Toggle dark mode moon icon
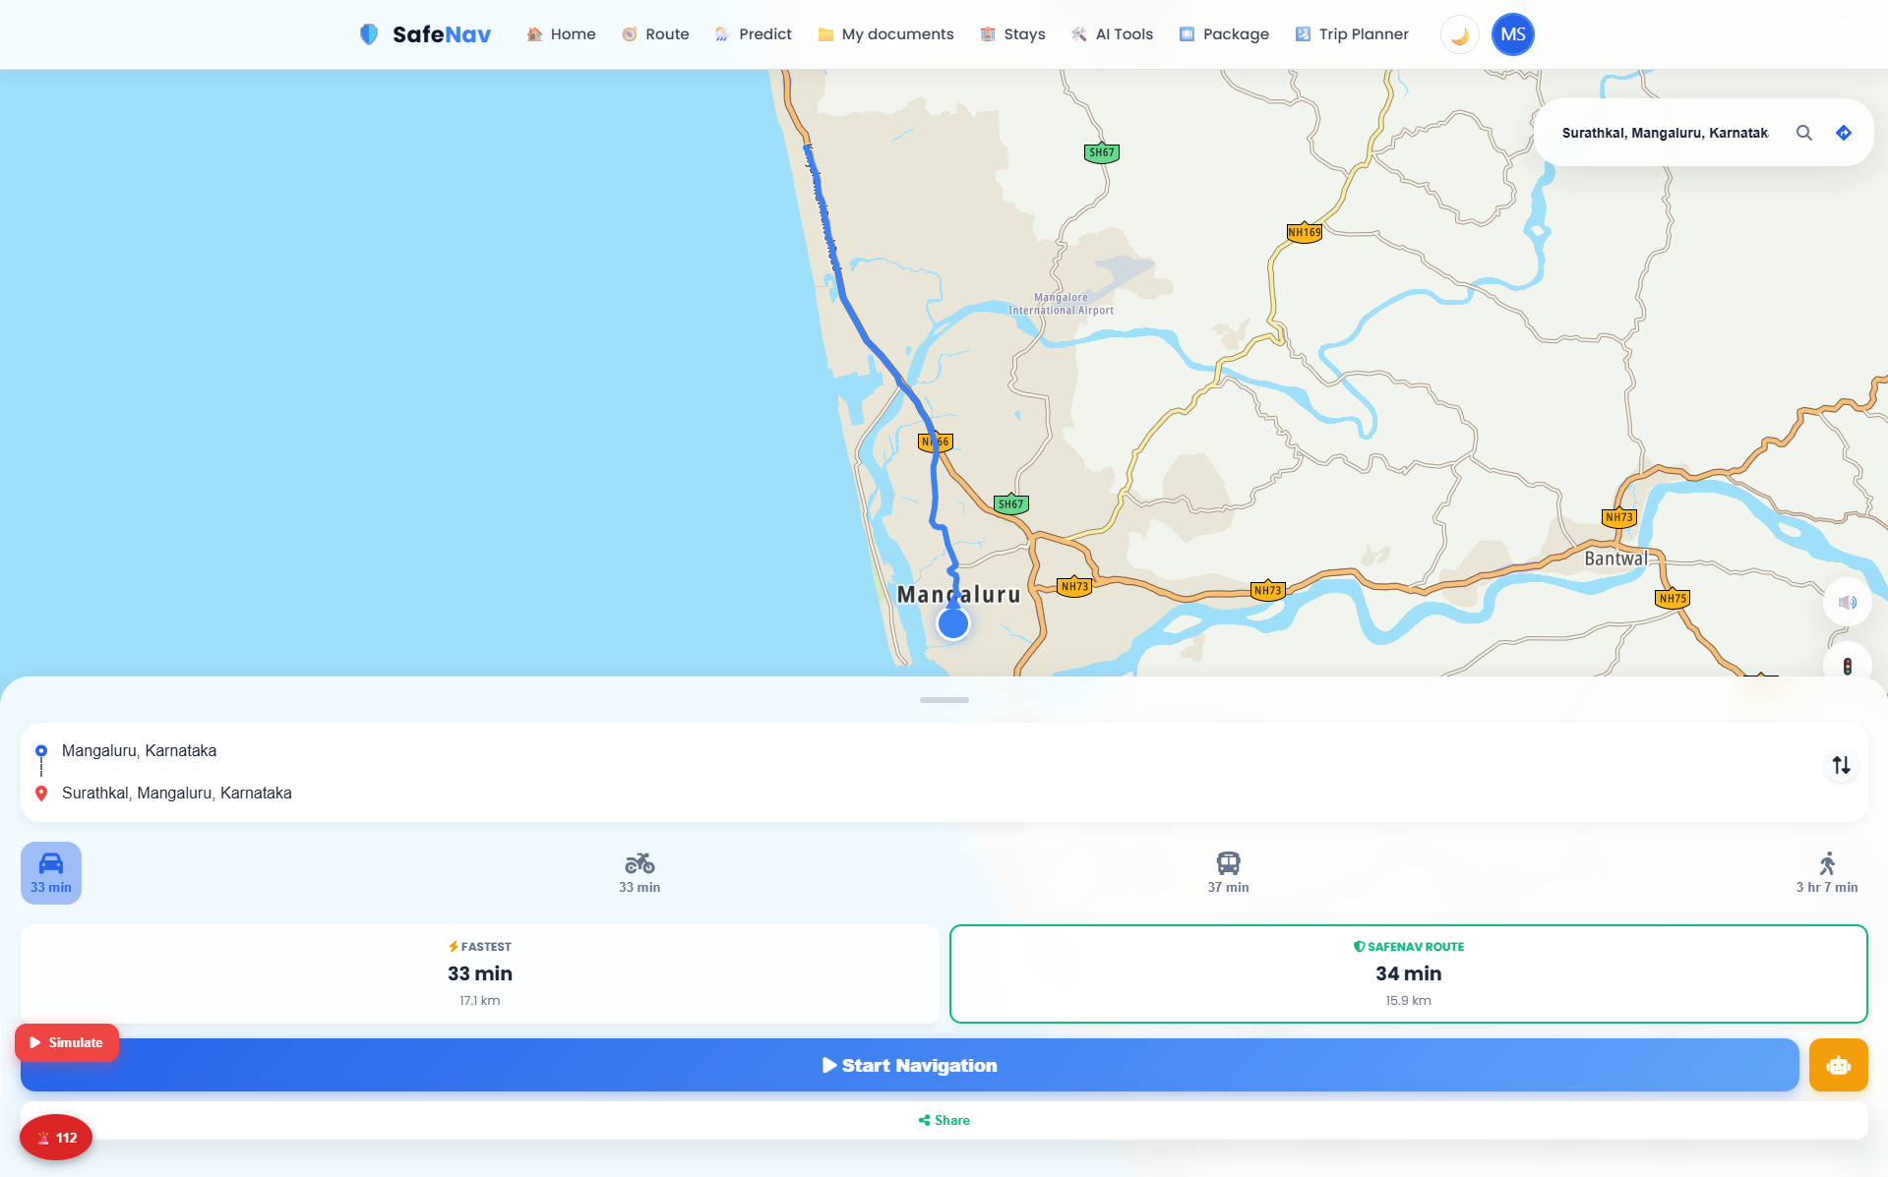 click(x=1460, y=35)
